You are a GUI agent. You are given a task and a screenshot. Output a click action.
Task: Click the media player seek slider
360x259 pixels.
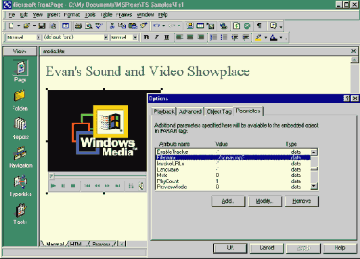[x=97, y=176]
